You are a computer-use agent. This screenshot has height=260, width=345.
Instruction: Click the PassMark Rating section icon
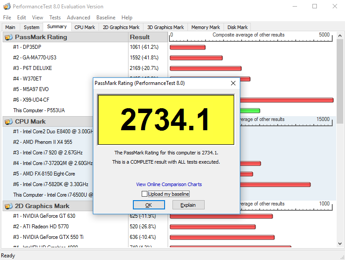[x=9, y=37]
